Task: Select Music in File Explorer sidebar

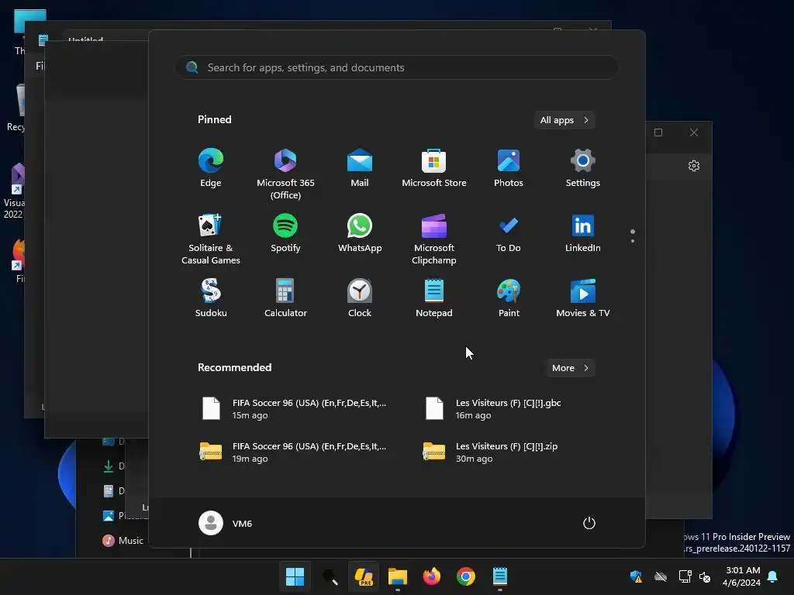Action: [123, 540]
